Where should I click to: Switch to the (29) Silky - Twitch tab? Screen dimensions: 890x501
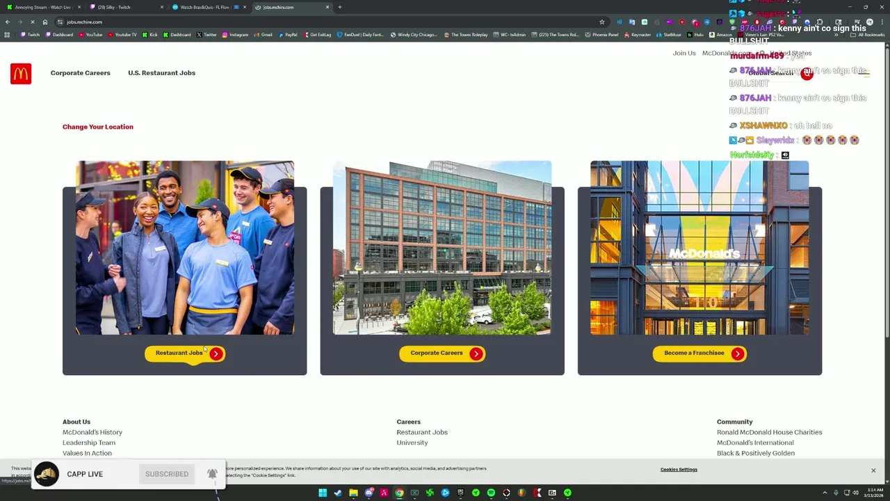click(125, 7)
